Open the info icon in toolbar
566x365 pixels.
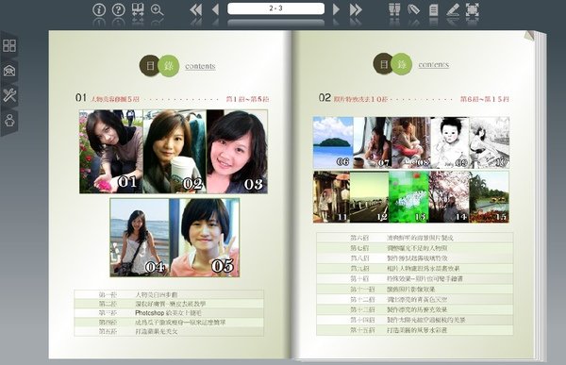coord(99,9)
